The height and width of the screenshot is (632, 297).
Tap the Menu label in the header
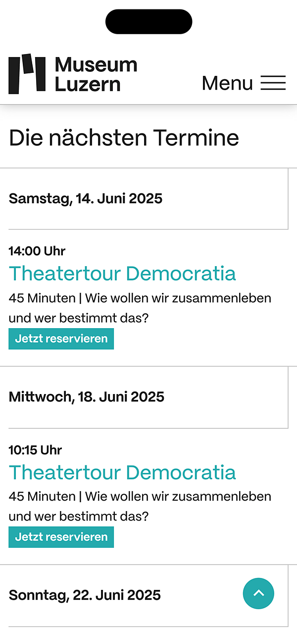tap(227, 83)
